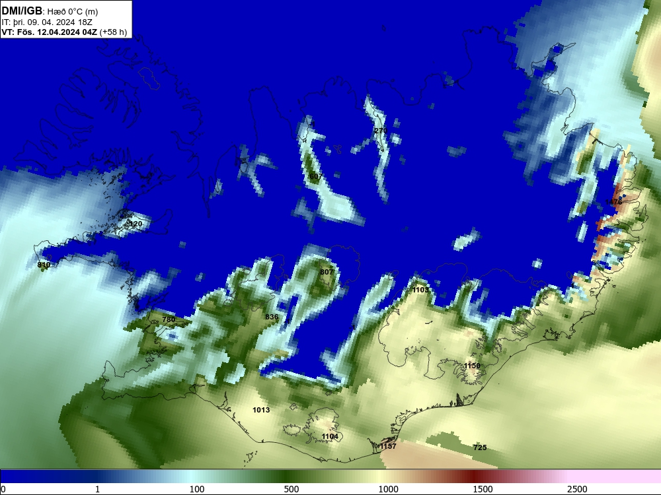The image size is (661, 495).
Task: Select the 607 height value on the map
Action: pos(316,176)
